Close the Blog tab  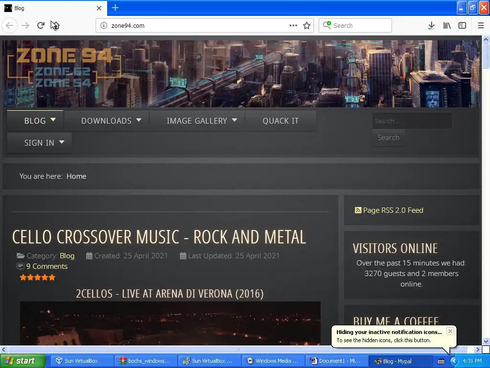tap(99, 8)
